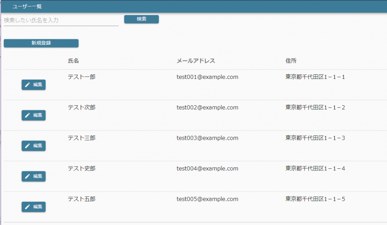
Task: Edit the テスト三郎 user row
Action: (34, 146)
